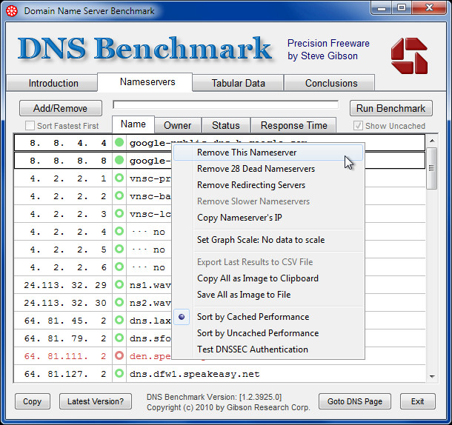The width and height of the screenshot is (452, 425).
Task: Toggle Show Uncached checkbox
Action: pos(358,126)
